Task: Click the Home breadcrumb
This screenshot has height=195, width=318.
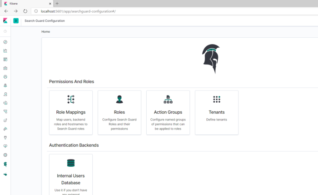Action: (x=45, y=32)
